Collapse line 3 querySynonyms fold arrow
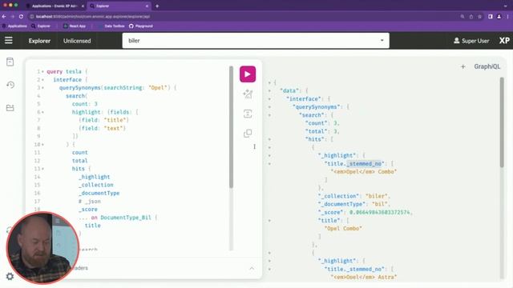 (x=42, y=88)
